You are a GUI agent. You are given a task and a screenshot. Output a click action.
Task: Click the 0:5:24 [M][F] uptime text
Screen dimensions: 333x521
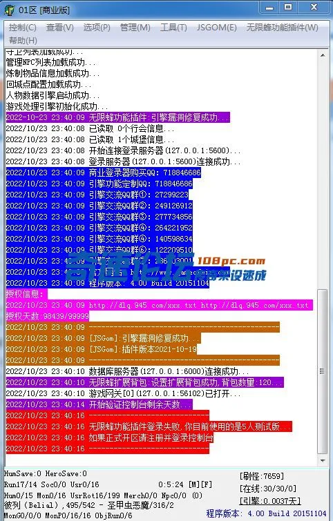pyautogui.click(x=185, y=484)
